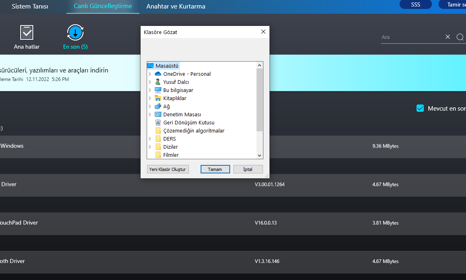466x280 pixels.
Task: Select the Masaüstü tree item
Action: 167,66
